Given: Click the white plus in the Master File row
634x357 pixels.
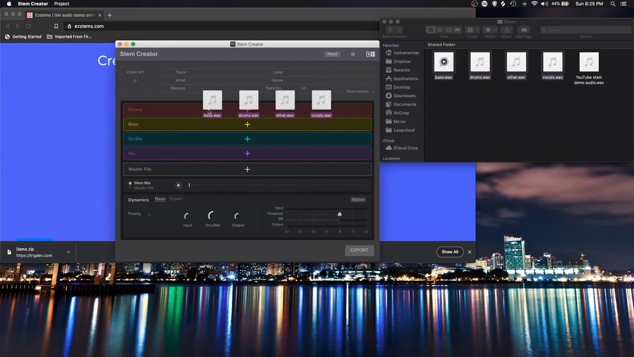Looking at the screenshot, I should coord(247,169).
